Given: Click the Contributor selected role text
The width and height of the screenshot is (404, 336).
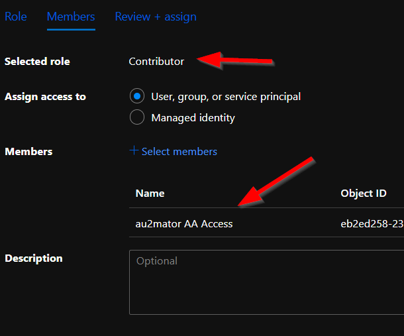Looking at the screenshot, I should 156,62.
